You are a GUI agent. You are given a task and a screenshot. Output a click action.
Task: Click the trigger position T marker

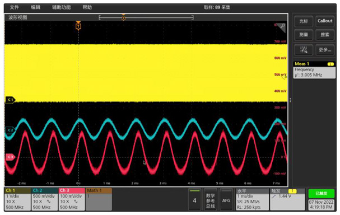78,26
